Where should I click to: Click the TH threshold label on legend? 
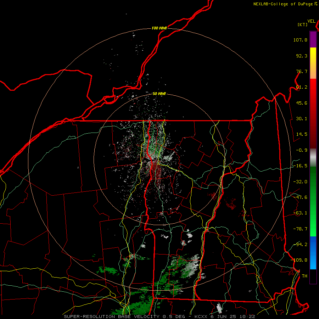[x=304, y=276]
